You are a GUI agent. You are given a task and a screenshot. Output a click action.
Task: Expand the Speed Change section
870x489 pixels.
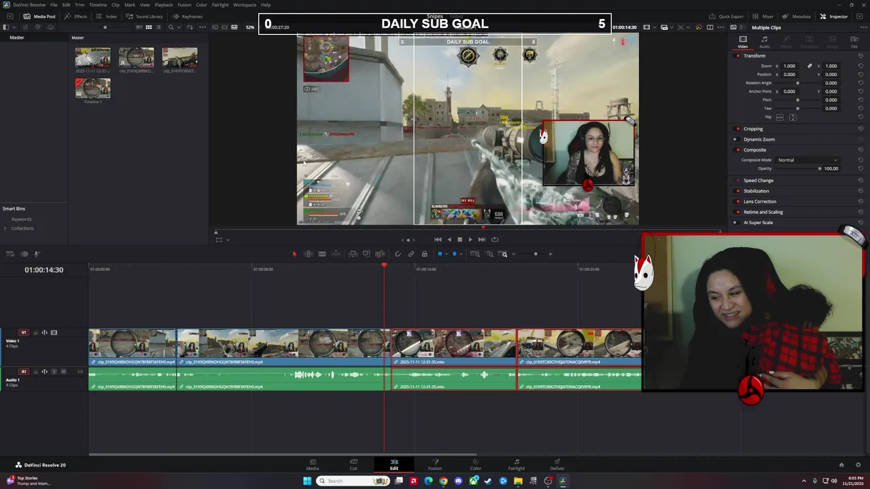pyautogui.click(x=758, y=181)
